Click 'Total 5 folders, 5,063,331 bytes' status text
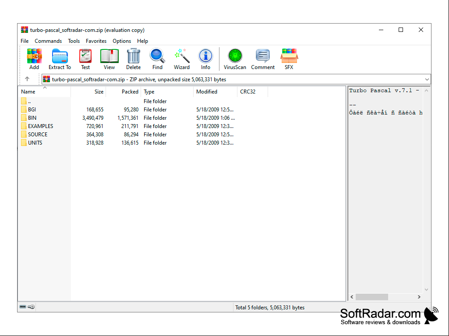This screenshot has height=336, width=449. point(270,308)
